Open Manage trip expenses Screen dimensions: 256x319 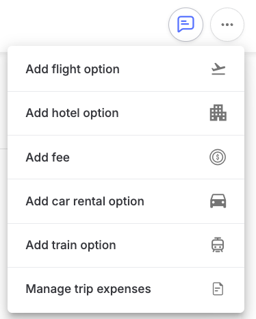point(126,289)
